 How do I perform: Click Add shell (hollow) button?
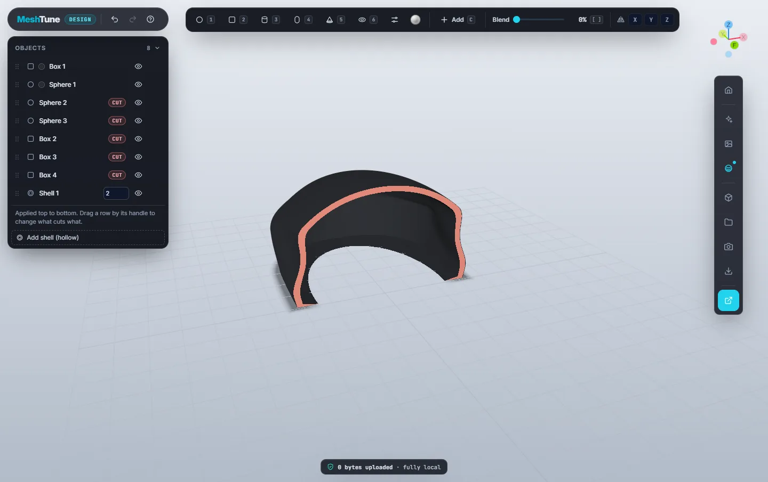click(x=88, y=238)
